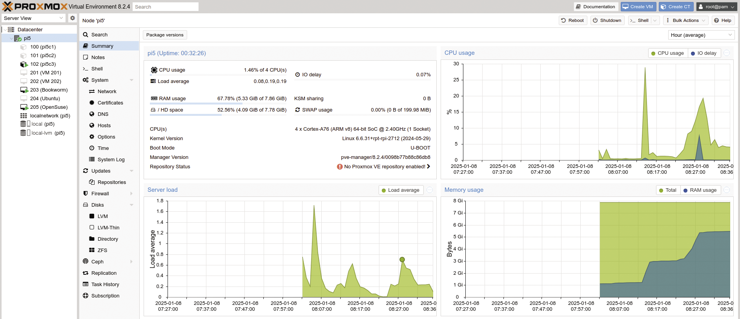Click Memory usage chart zoom-reset circle
Screen dimensions: 740x319
pyautogui.click(x=727, y=190)
